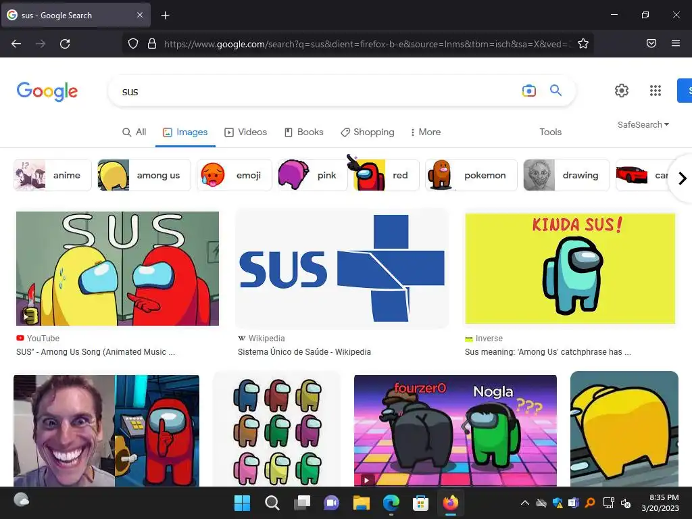The width and height of the screenshot is (692, 519).
Task: Open the clock showing 8:35 PM
Action: point(660,503)
